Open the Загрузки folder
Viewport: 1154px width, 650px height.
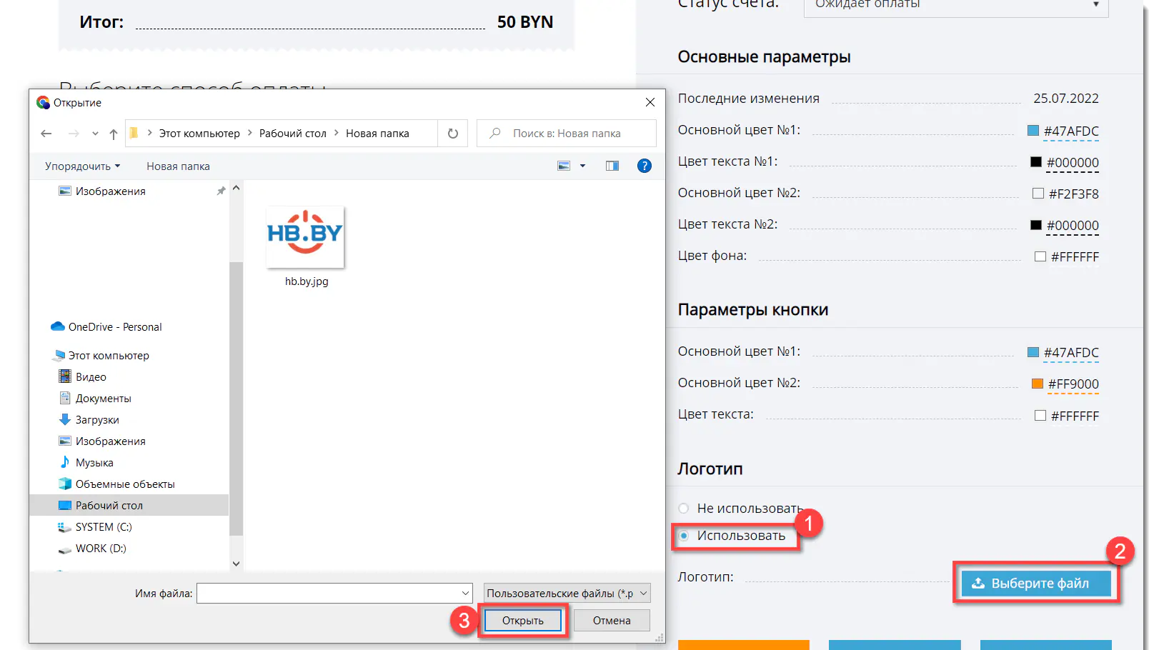pos(97,420)
